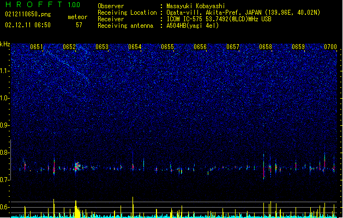This screenshot has width=343, height=218.
Task: Click the 0653 time marker
Action: click(x=102, y=47)
